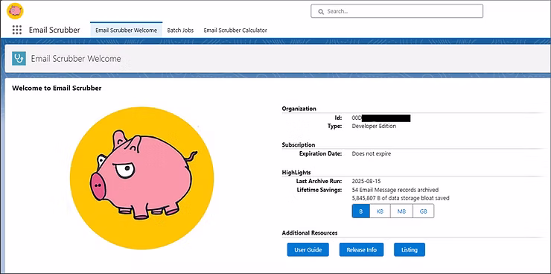This screenshot has height=274, width=551.
Task: Click the search magnifier icon
Action: pos(321,12)
